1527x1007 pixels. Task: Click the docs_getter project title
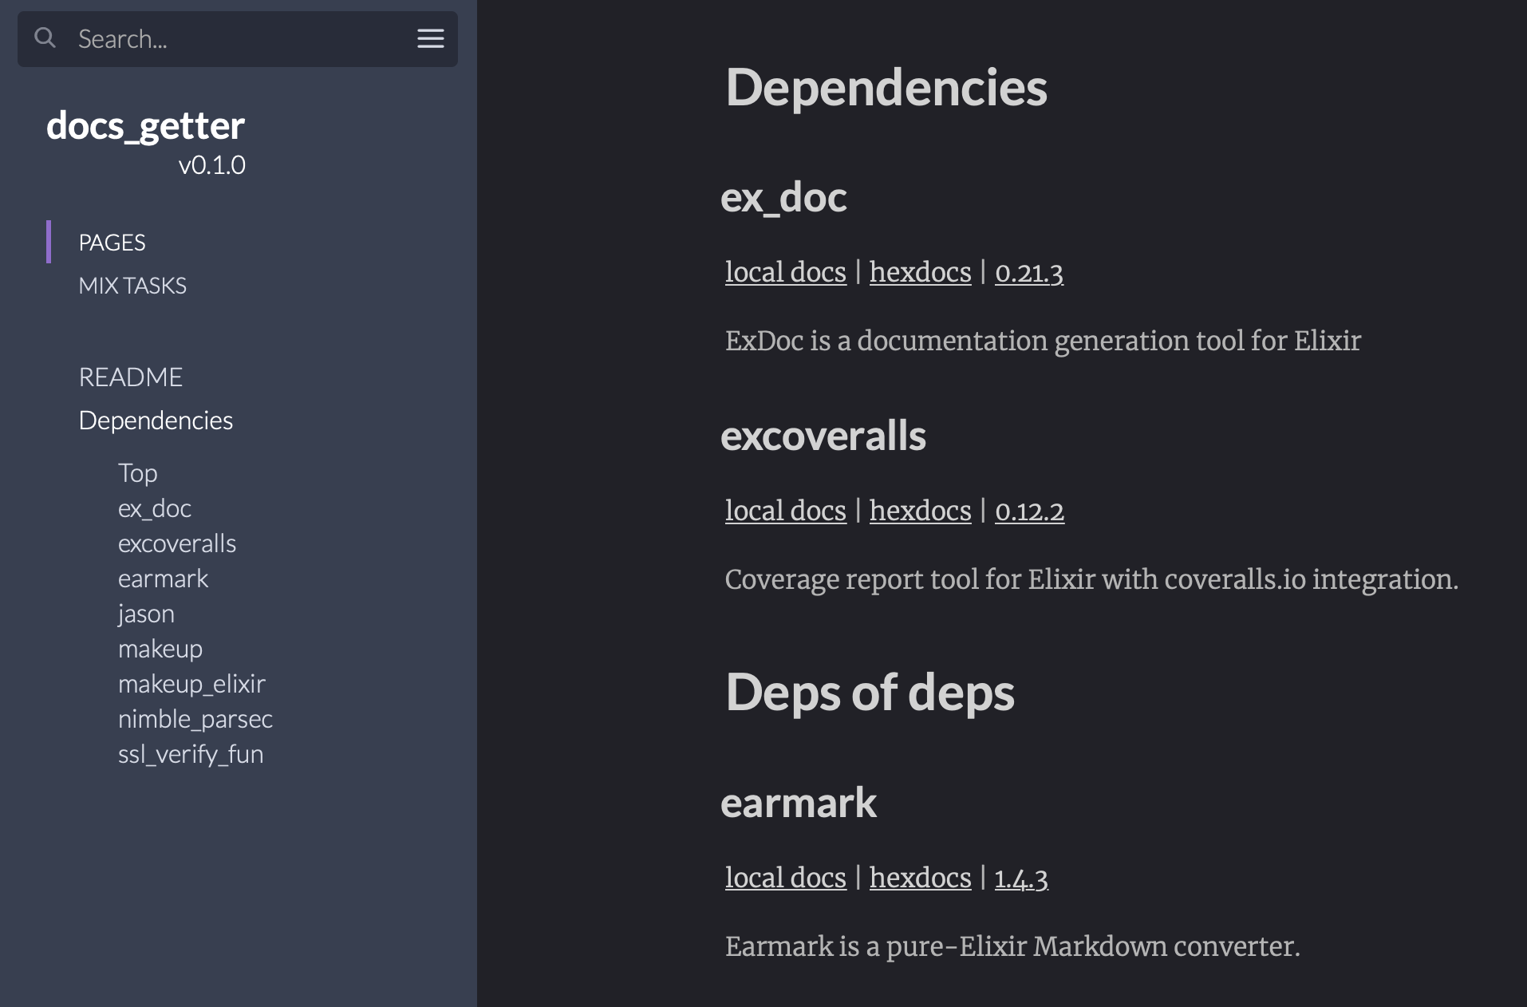pyautogui.click(x=145, y=125)
